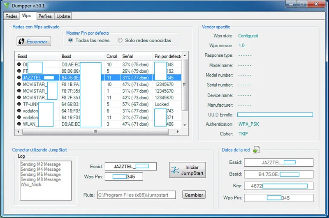Click the Essid field in the JumpStart section
Image resolution: width=329 pixels, height=218 pixels.
[131, 167]
